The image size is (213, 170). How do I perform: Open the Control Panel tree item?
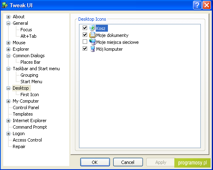click(x=26, y=108)
